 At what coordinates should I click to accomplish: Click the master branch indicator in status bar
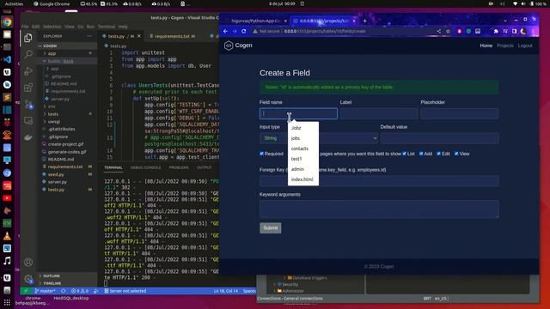pos(45,291)
